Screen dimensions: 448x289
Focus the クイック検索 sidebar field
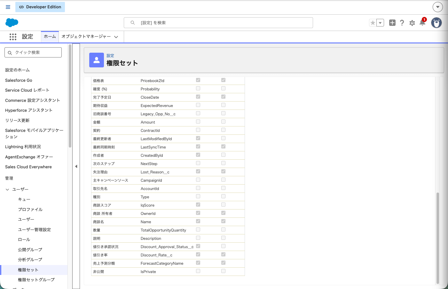(x=33, y=52)
